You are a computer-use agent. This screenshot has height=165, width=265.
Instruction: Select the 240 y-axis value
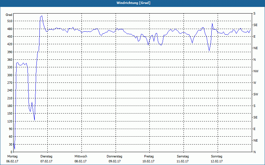click(x=10, y=90)
